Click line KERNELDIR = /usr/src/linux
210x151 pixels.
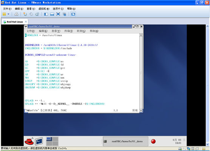pyautogui.click(x=43, y=35)
